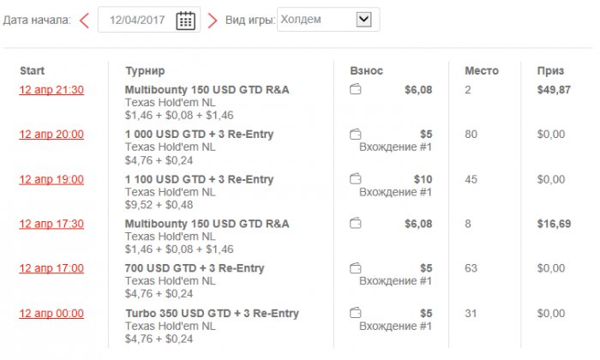Image resolution: width=600 pixels, height=360 pixels.
Task: Open the game type dropdown showing Холдем
Action: 327,19
